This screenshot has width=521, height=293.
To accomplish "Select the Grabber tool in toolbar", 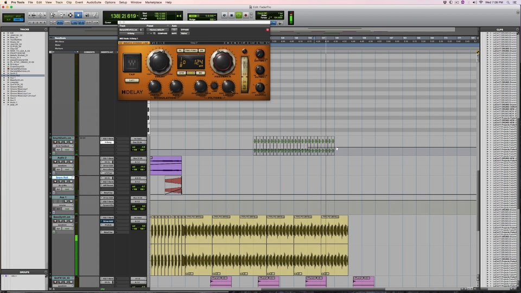I will click(78, 15).
